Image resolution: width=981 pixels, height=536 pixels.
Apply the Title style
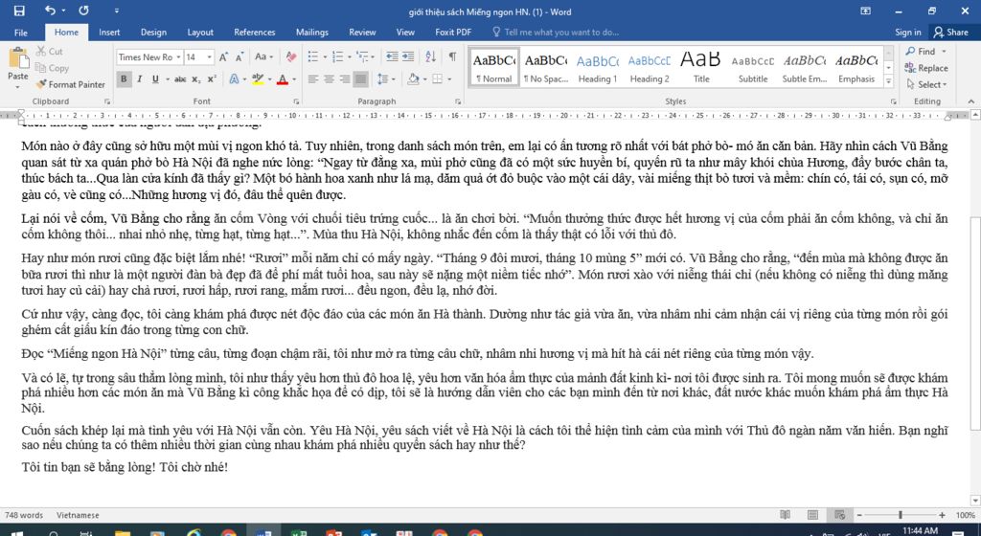click(700, 67)
